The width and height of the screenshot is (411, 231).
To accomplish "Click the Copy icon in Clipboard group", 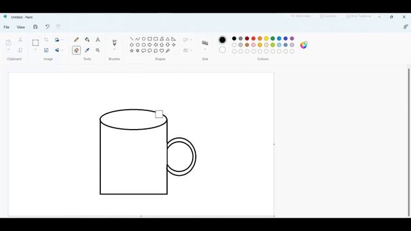I will 20,50.
